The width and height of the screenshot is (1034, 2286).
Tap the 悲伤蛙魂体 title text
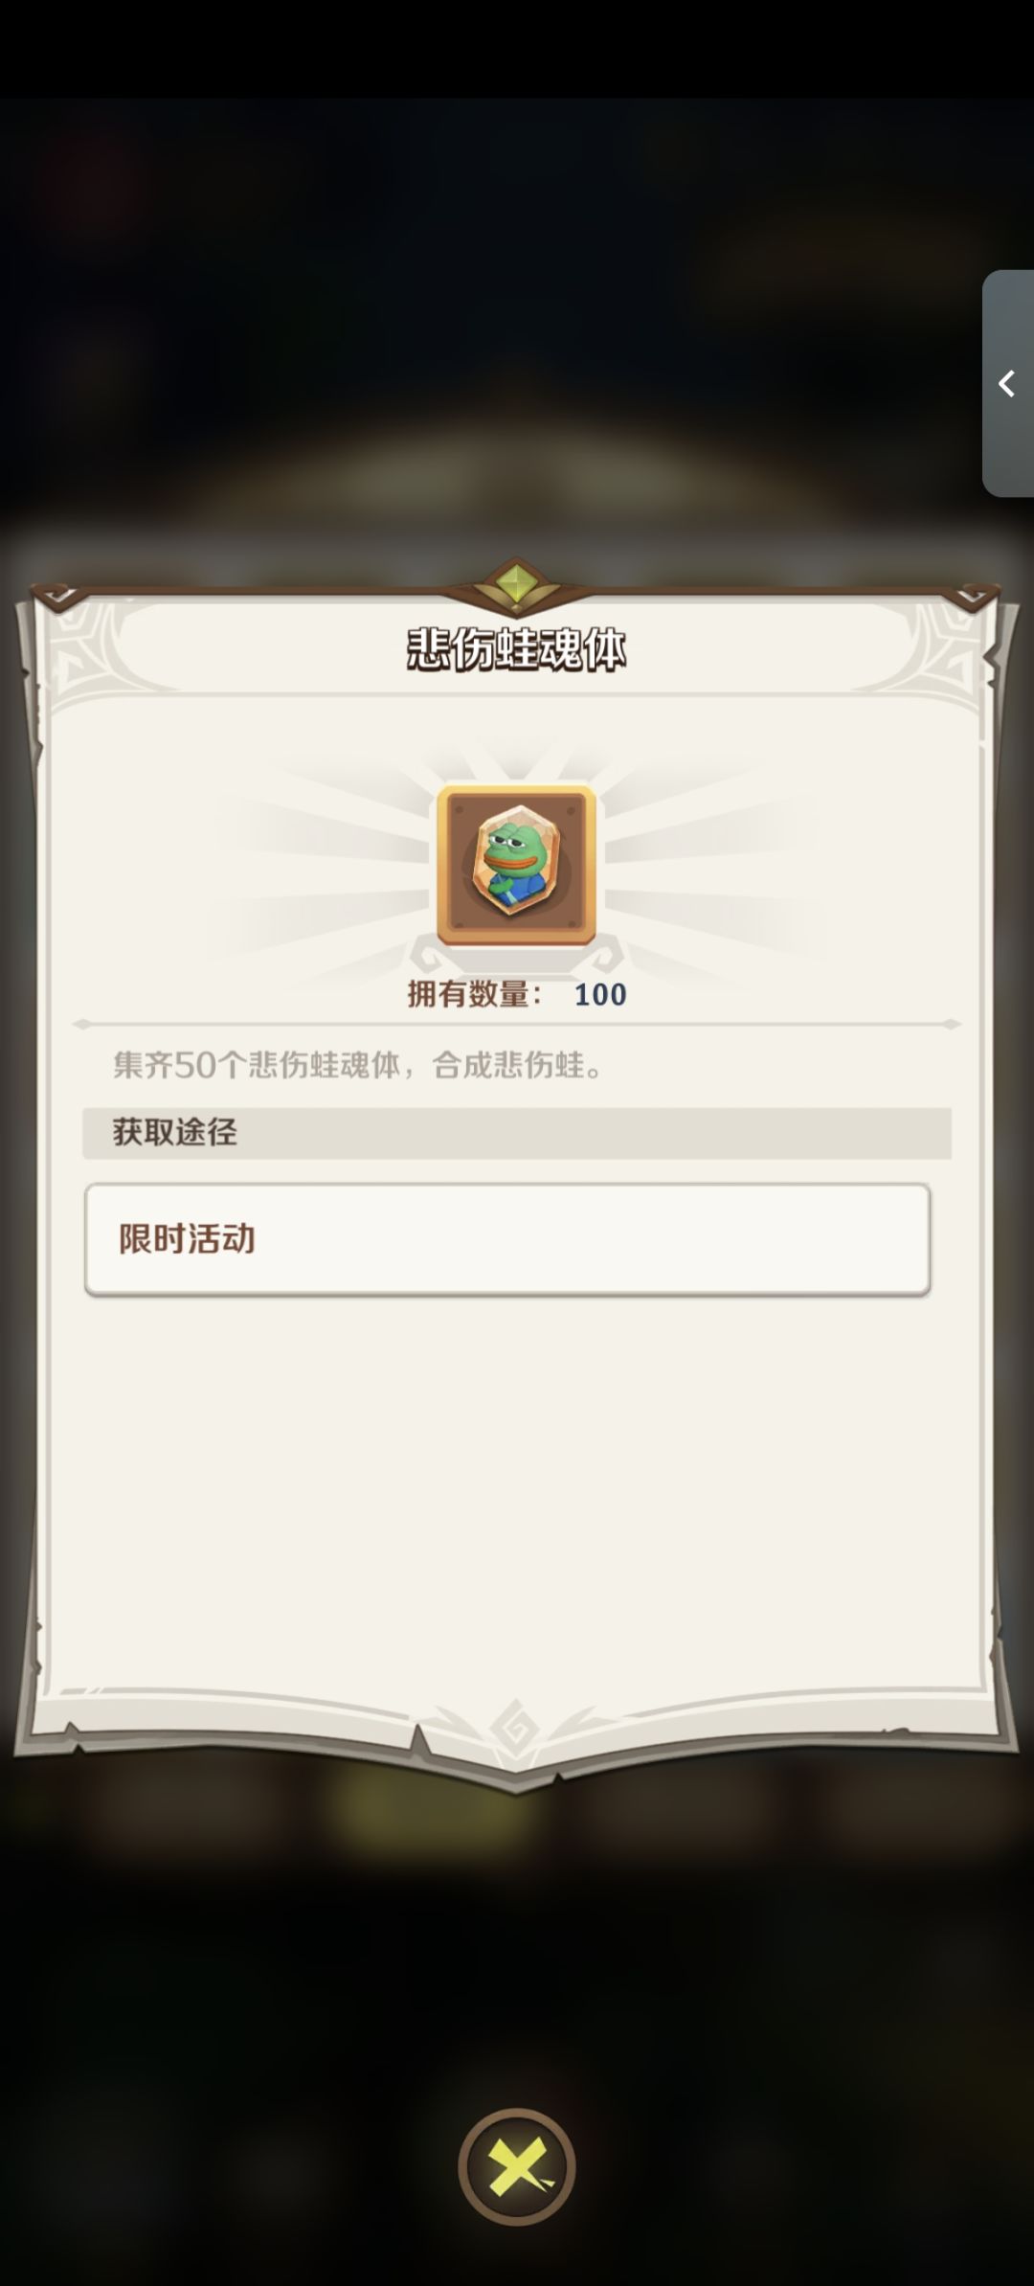point(517,650)
